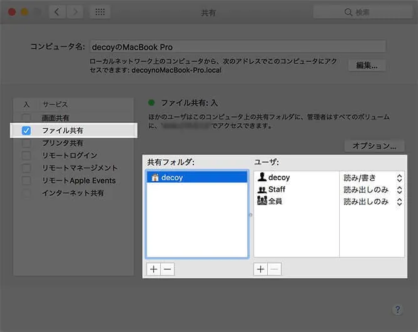Screen dimensions: 418x332
Task: Show all preferences grid icon
Action: [100, 12]
